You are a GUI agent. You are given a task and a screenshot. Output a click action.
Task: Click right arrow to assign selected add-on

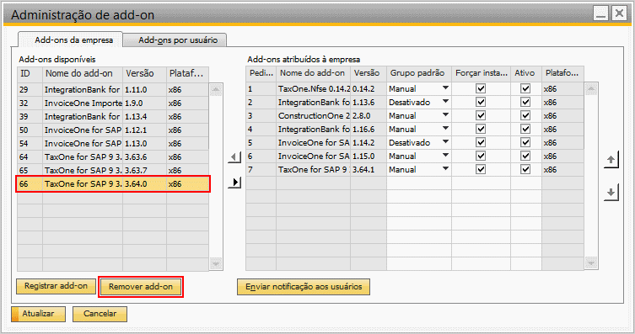[234, 183]
